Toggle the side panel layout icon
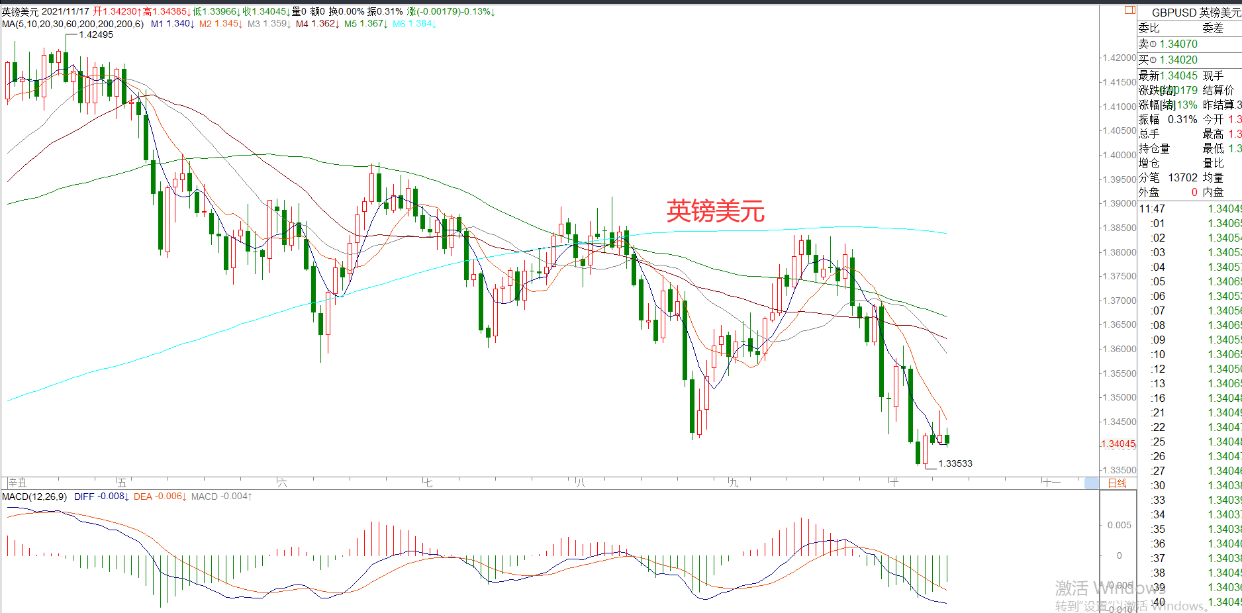The height and width of the screenshot is (613, 1242). pyautogui.click(x=1130, y=10)
